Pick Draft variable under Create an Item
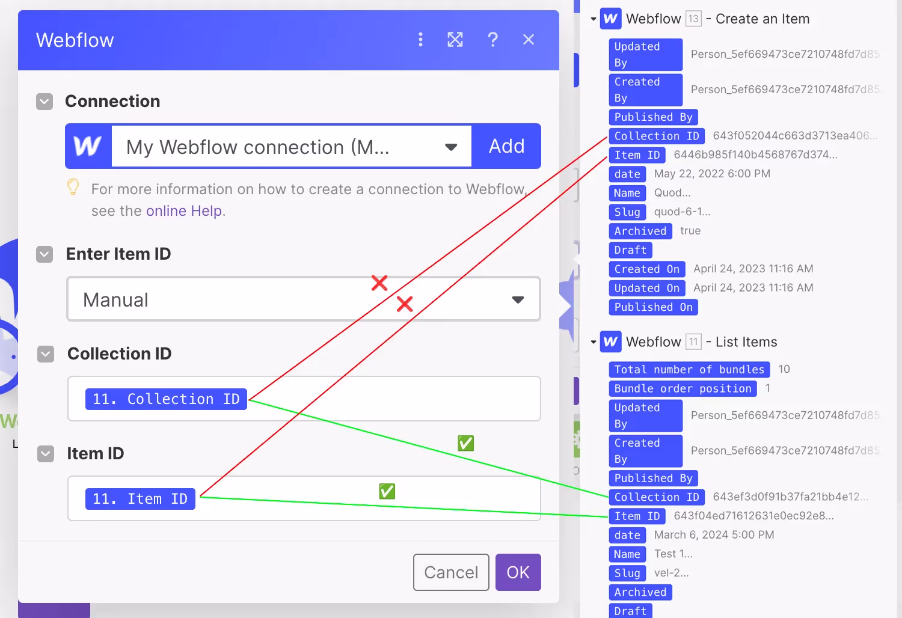 (630, 250)
